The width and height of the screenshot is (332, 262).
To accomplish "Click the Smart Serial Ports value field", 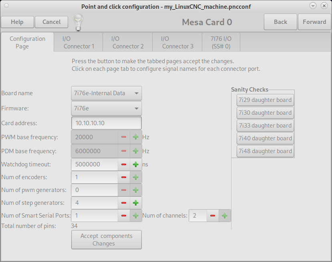I will pyautogui.click(x=95, y=216).
